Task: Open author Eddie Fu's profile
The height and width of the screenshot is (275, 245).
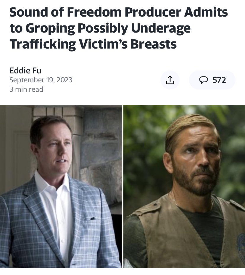Action: 25,70
